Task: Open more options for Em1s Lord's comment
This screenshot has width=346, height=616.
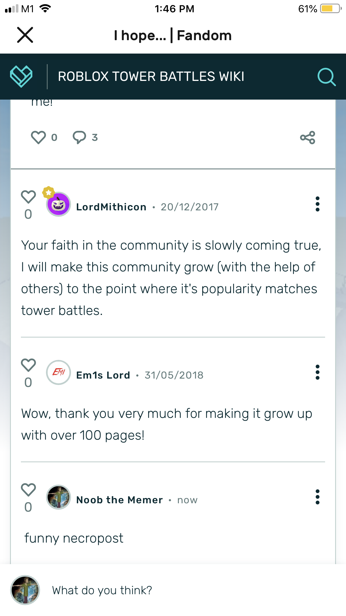Action: pos(317,372)
